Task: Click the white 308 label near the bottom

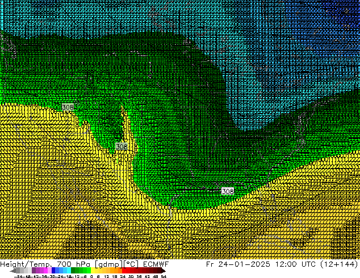Action: click(228, 191)
